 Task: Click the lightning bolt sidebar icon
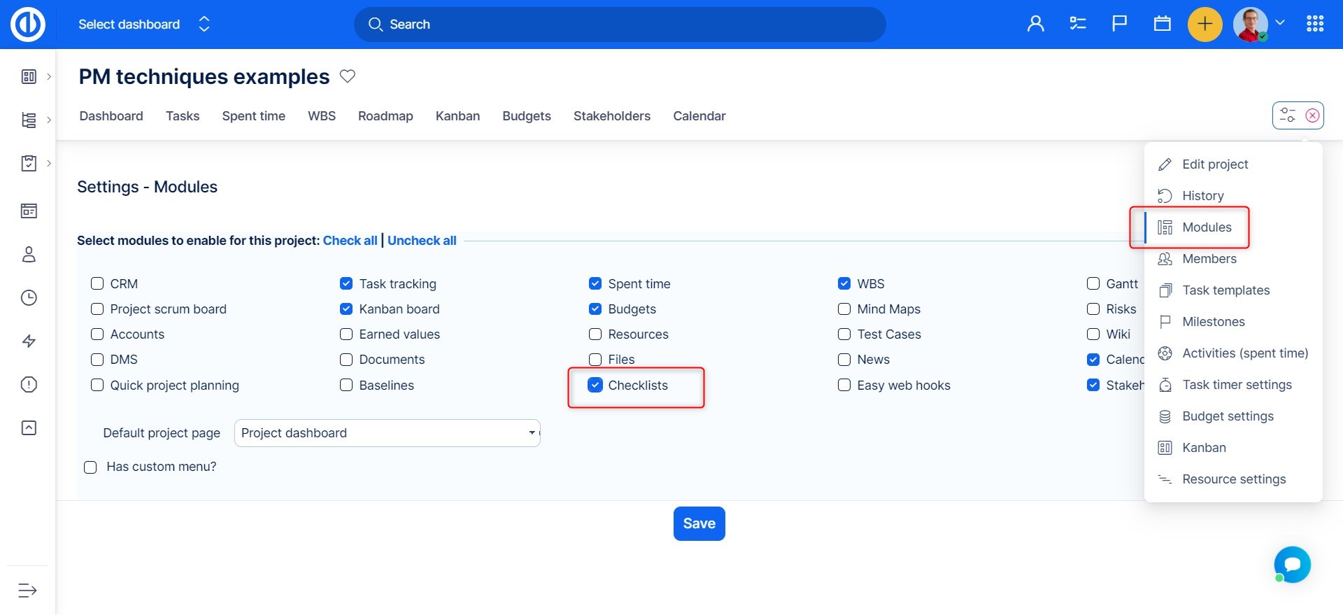click(29, 341)
